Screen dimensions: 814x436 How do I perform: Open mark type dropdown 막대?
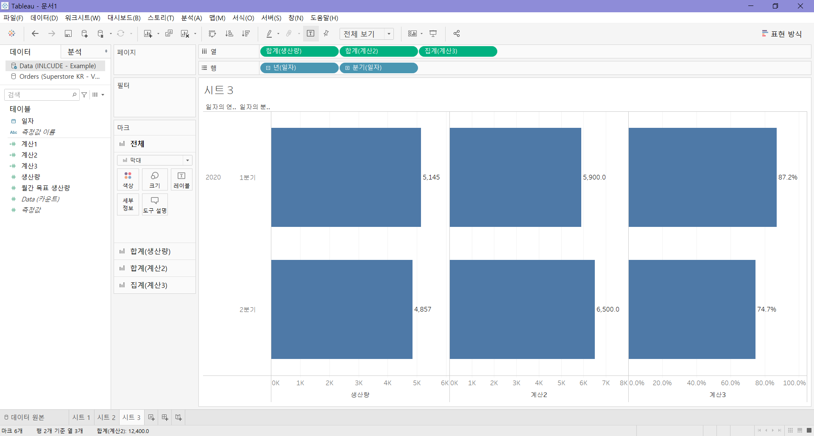click(155, 160)
